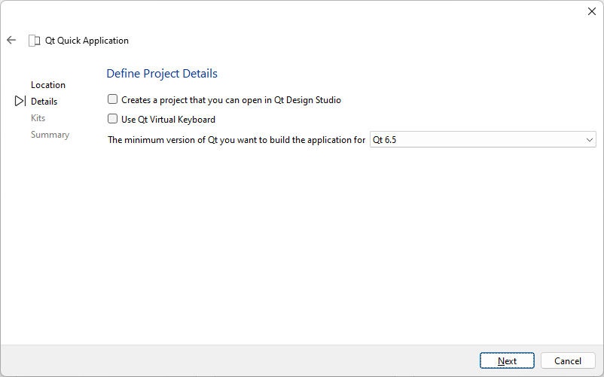This screenshot has height=377, width=604.
Task: Close the wizard with the X button
Action: (x=591, y=11)
